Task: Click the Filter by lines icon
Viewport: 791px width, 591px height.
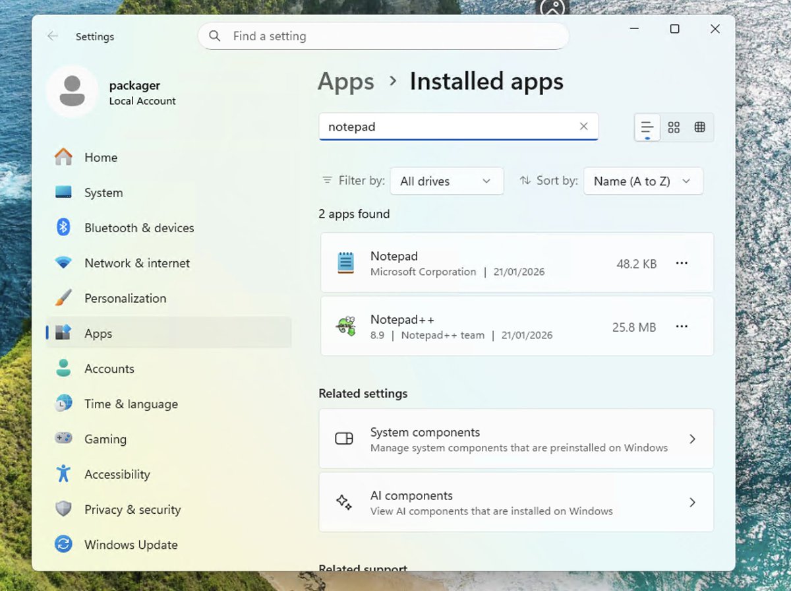Action: (x=327, y=180)
